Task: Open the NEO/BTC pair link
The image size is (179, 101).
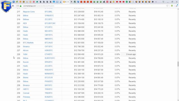Action: [49, 31]
